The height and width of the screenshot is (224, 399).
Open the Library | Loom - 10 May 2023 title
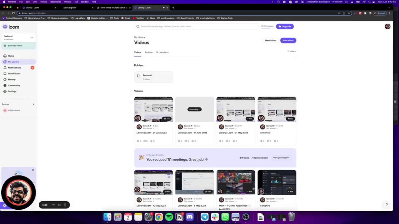[151, 206]
